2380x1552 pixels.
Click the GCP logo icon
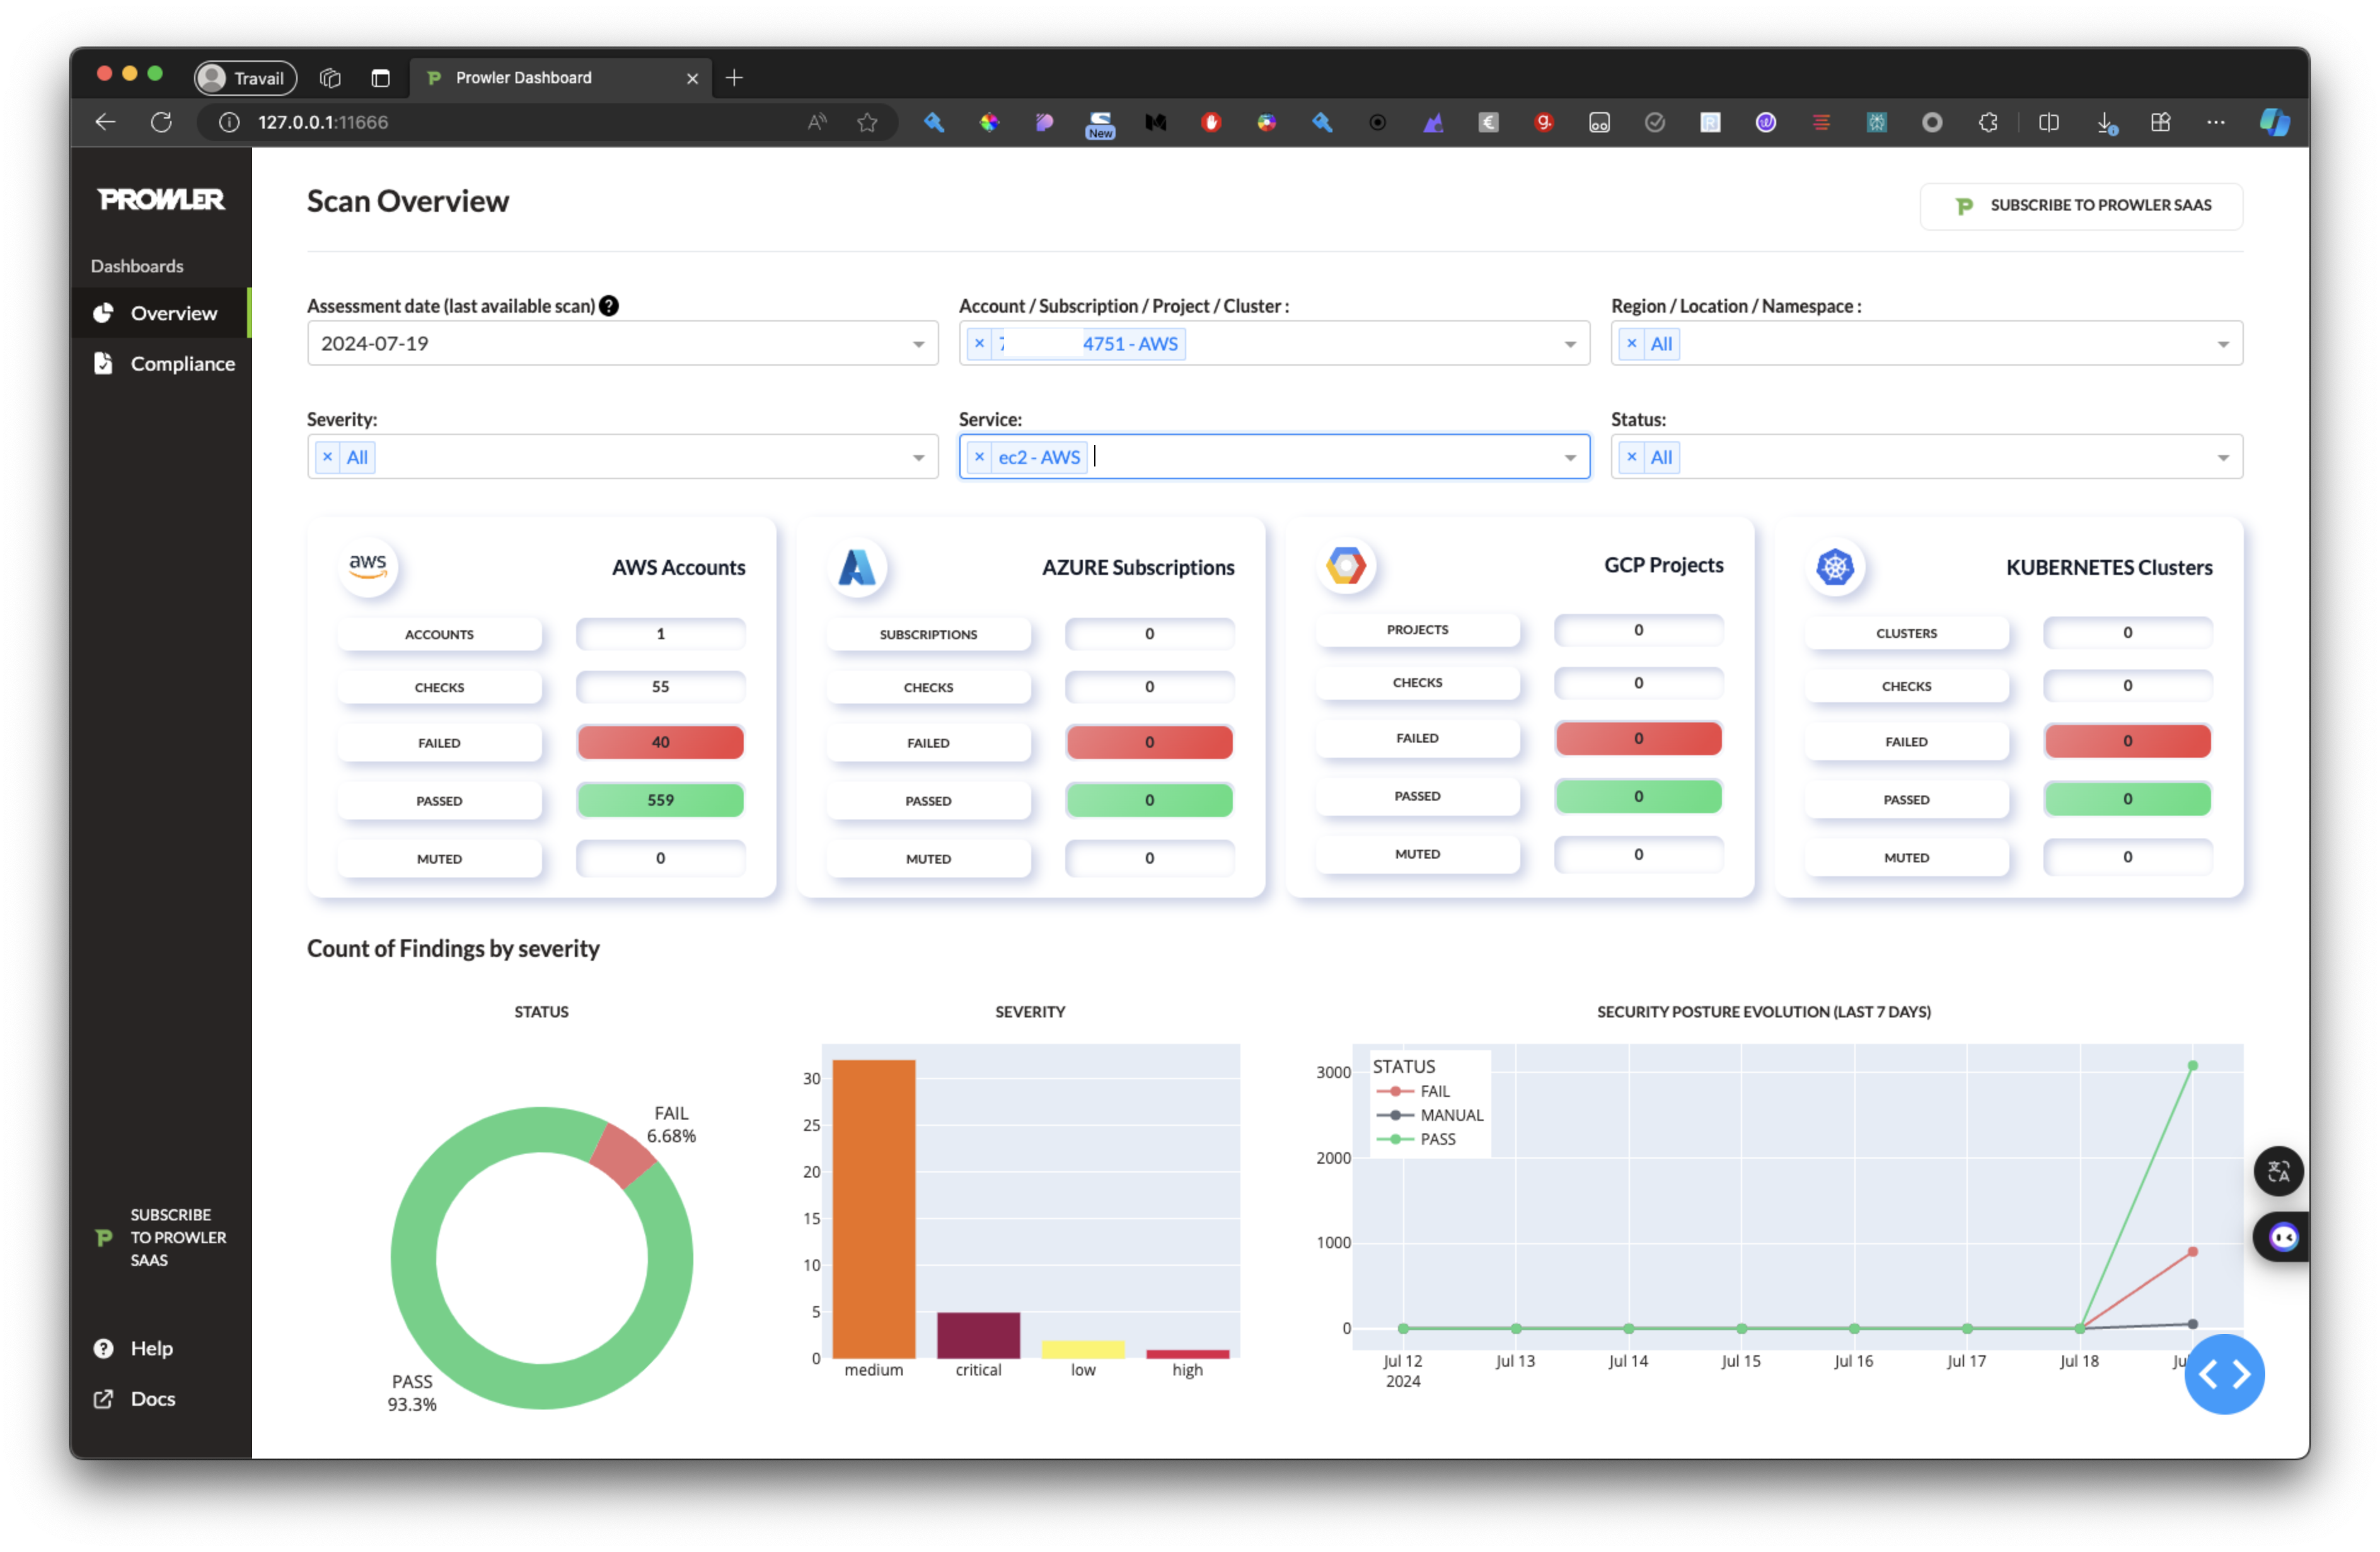(x=1346, y=565)
